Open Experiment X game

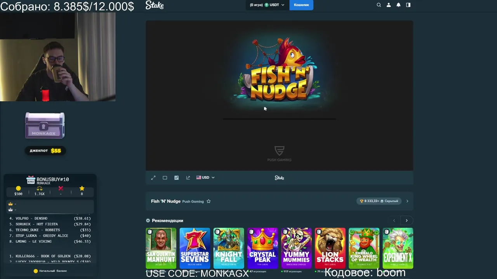(x=398, y=248)
